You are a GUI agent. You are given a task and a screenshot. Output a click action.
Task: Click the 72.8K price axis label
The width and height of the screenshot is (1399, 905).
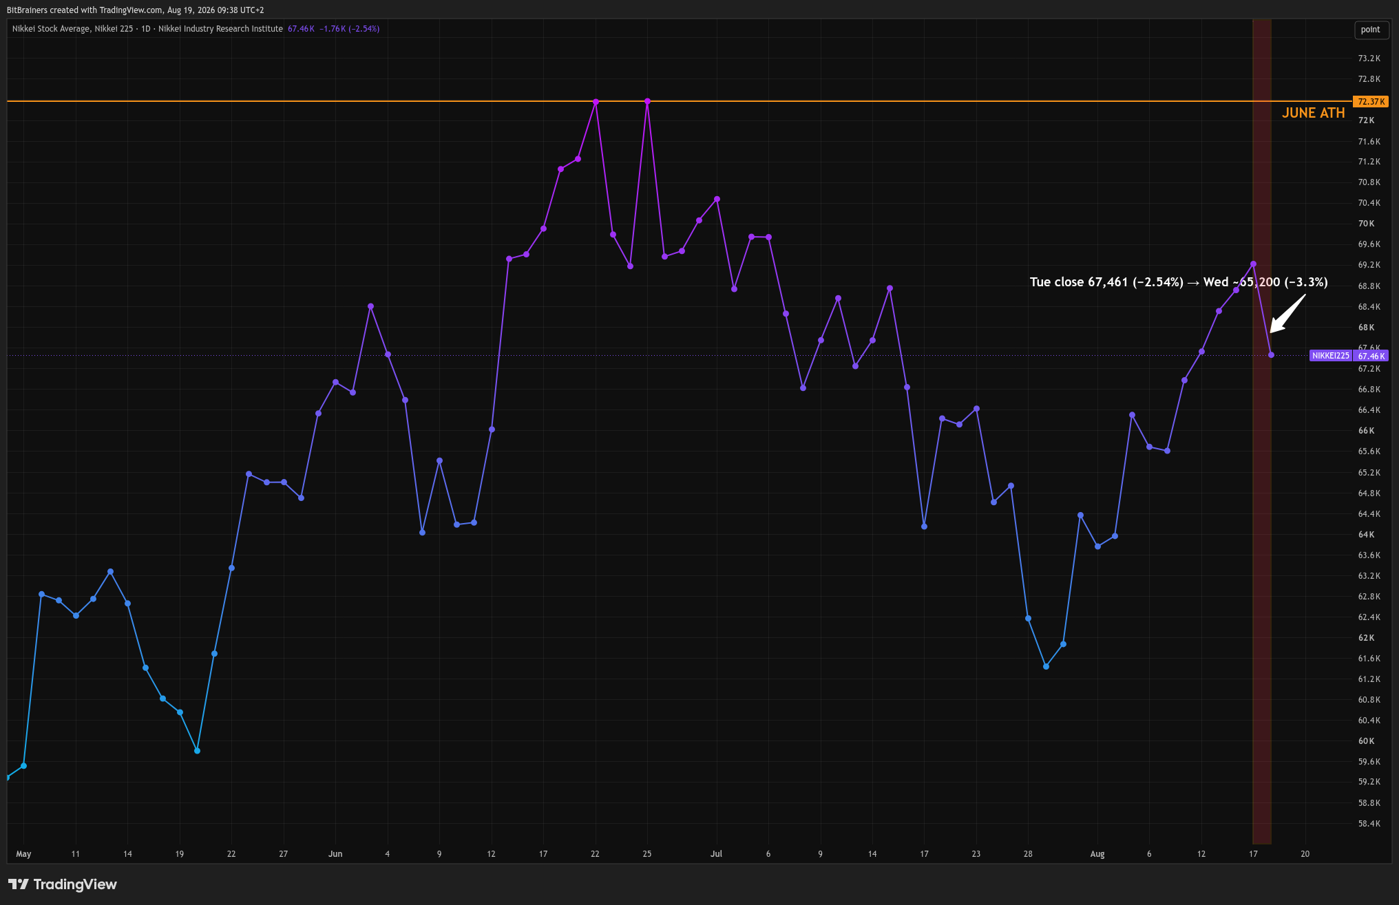[1369, 79]
